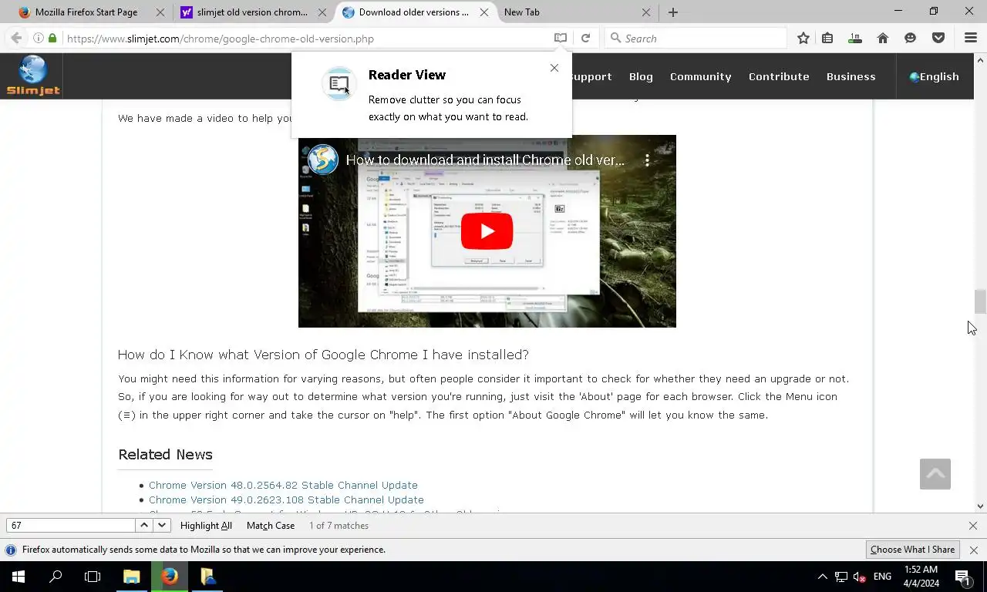This screenshot has width=987, height=592.
Task: Open the English language selector
Action: [x=934, y=76]
